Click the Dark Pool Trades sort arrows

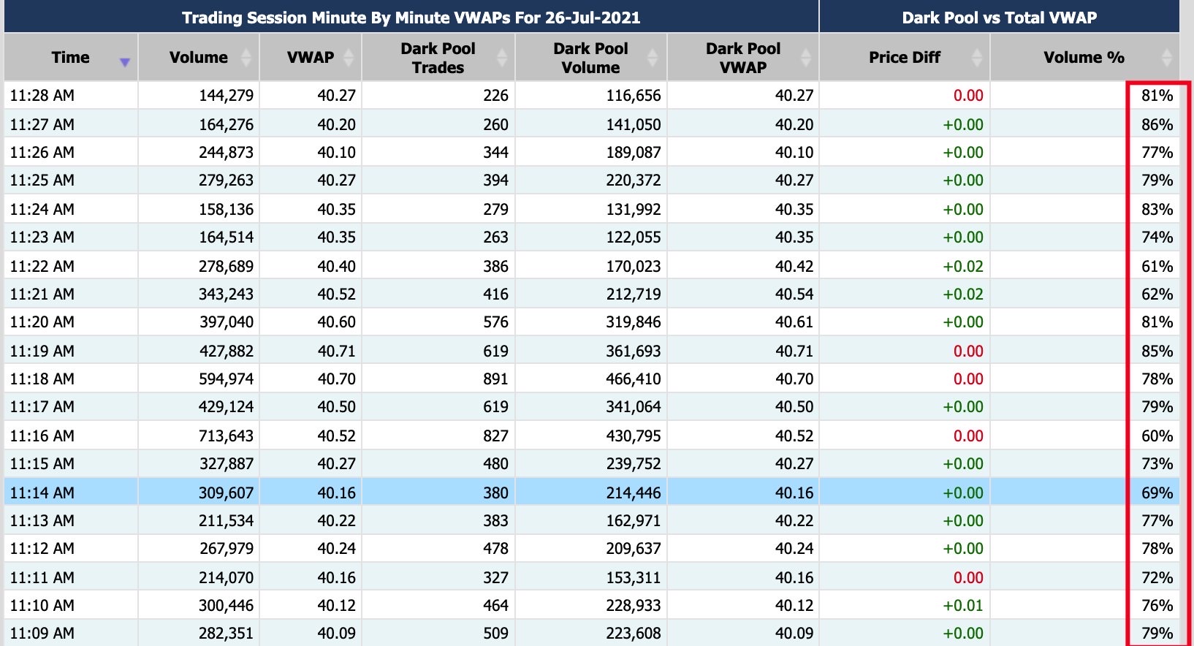point(502,57)
